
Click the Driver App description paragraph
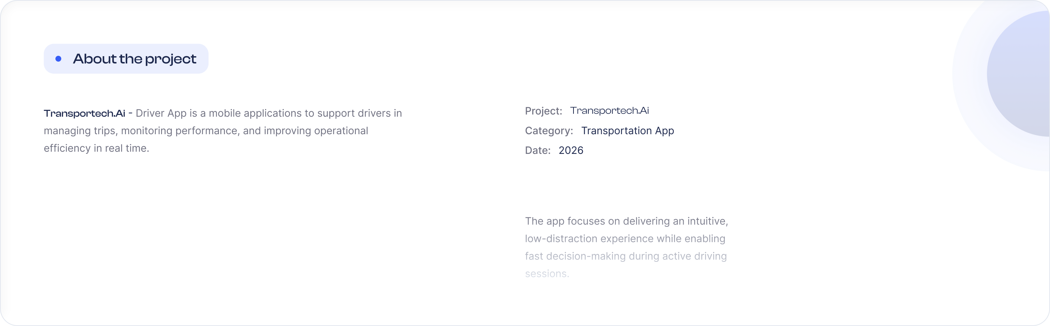223,131
